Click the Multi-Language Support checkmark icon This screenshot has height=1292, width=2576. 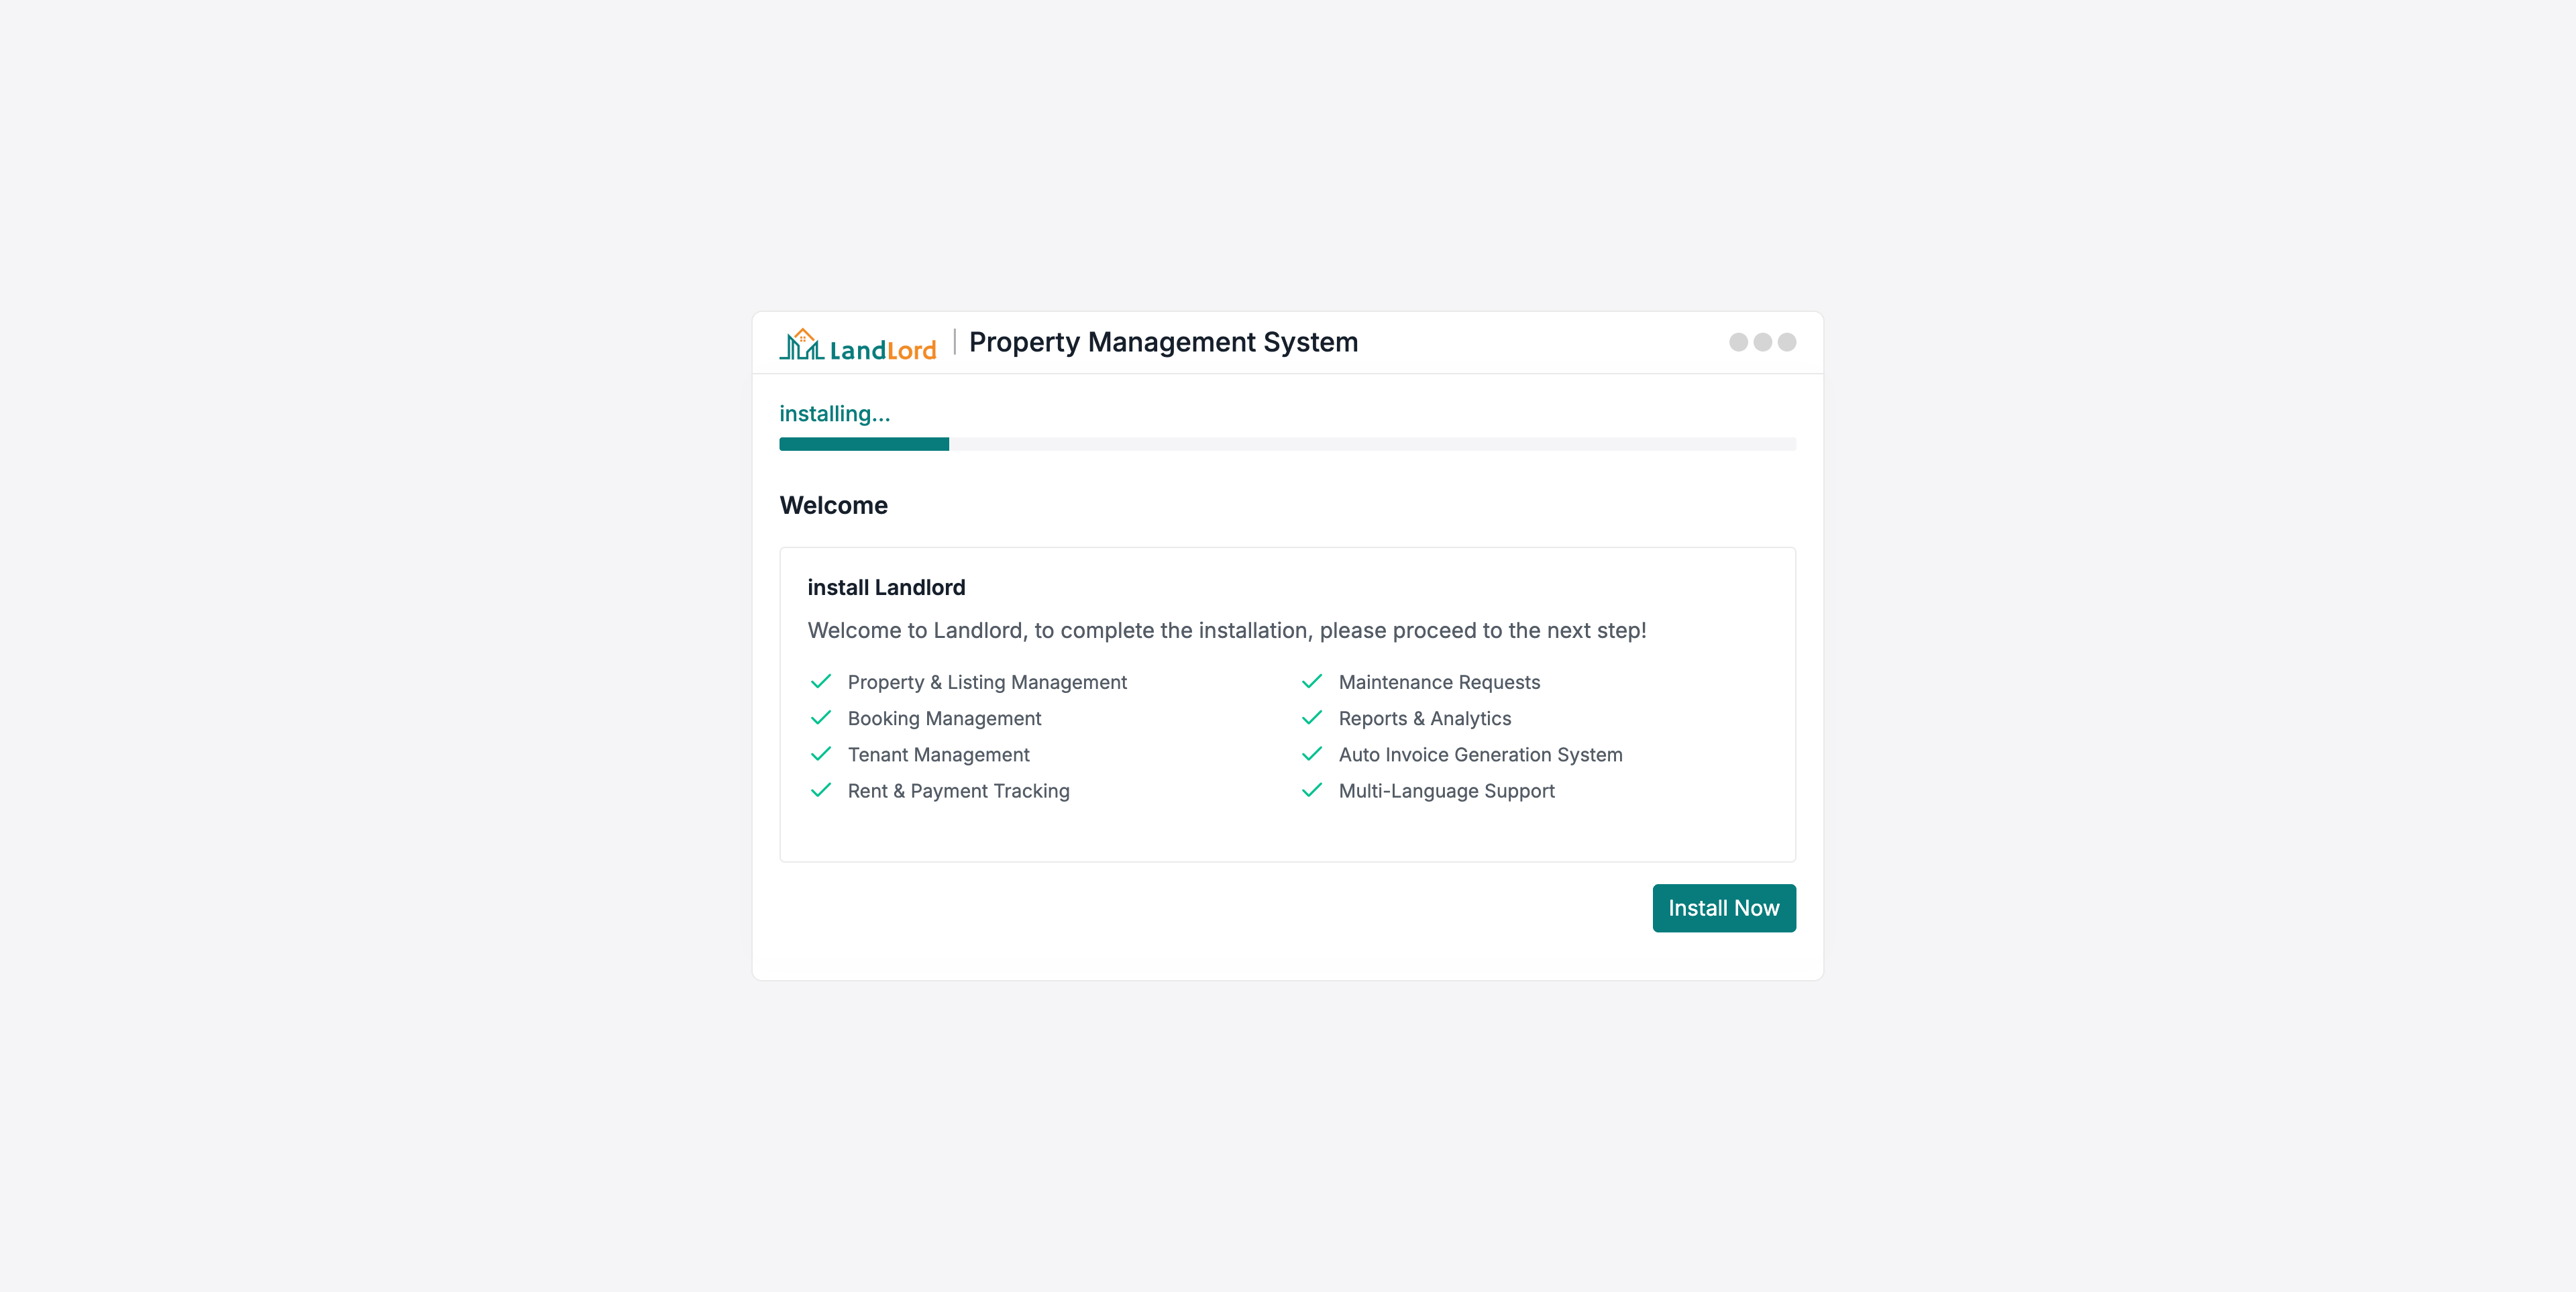coord(1312,790)
